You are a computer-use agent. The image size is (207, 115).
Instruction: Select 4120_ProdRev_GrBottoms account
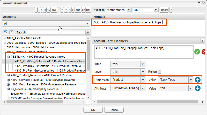coord(50,66)
